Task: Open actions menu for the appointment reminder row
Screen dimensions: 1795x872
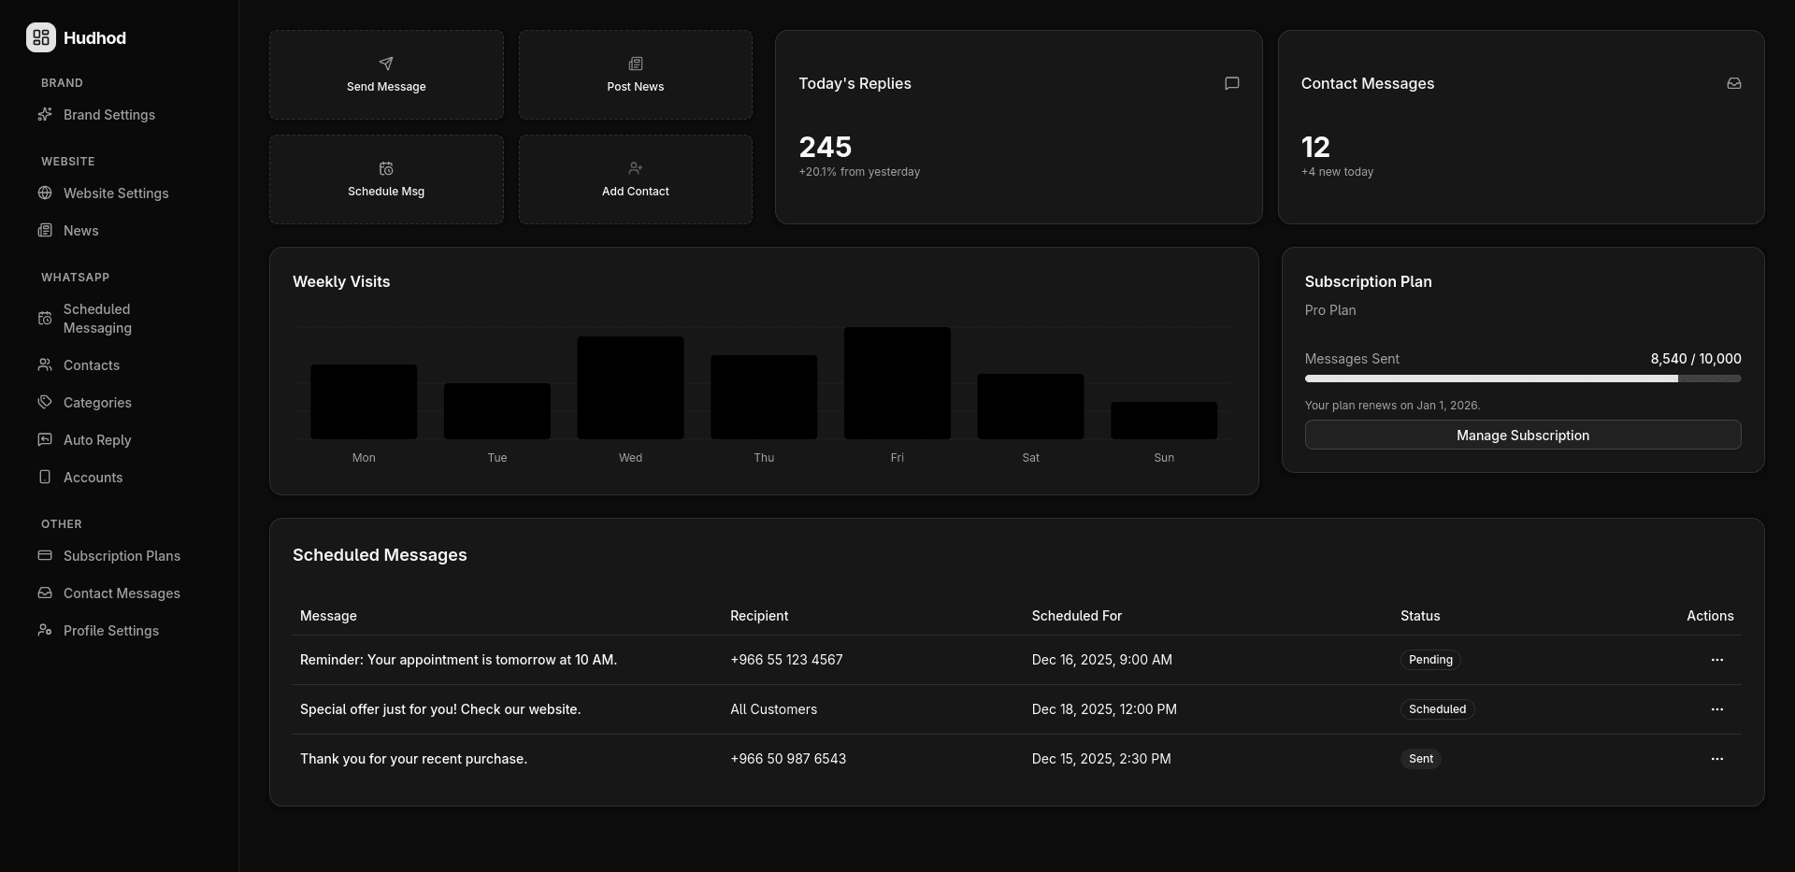Action: tap(1716, 659)
